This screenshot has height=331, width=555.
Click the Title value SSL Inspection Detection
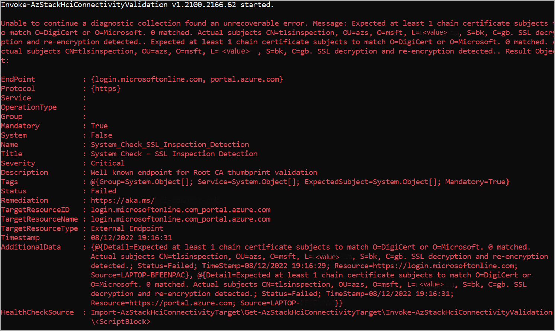(x=206, y=154)
